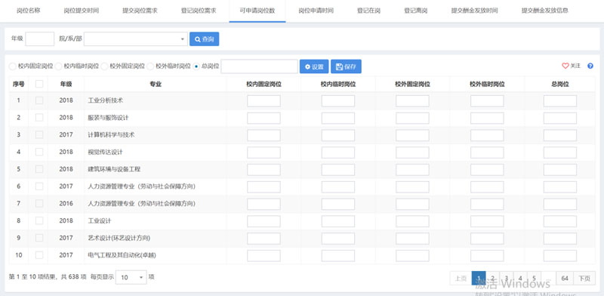
Task: Select the 校内固定岗位 radio option
Action: [13, 66]
